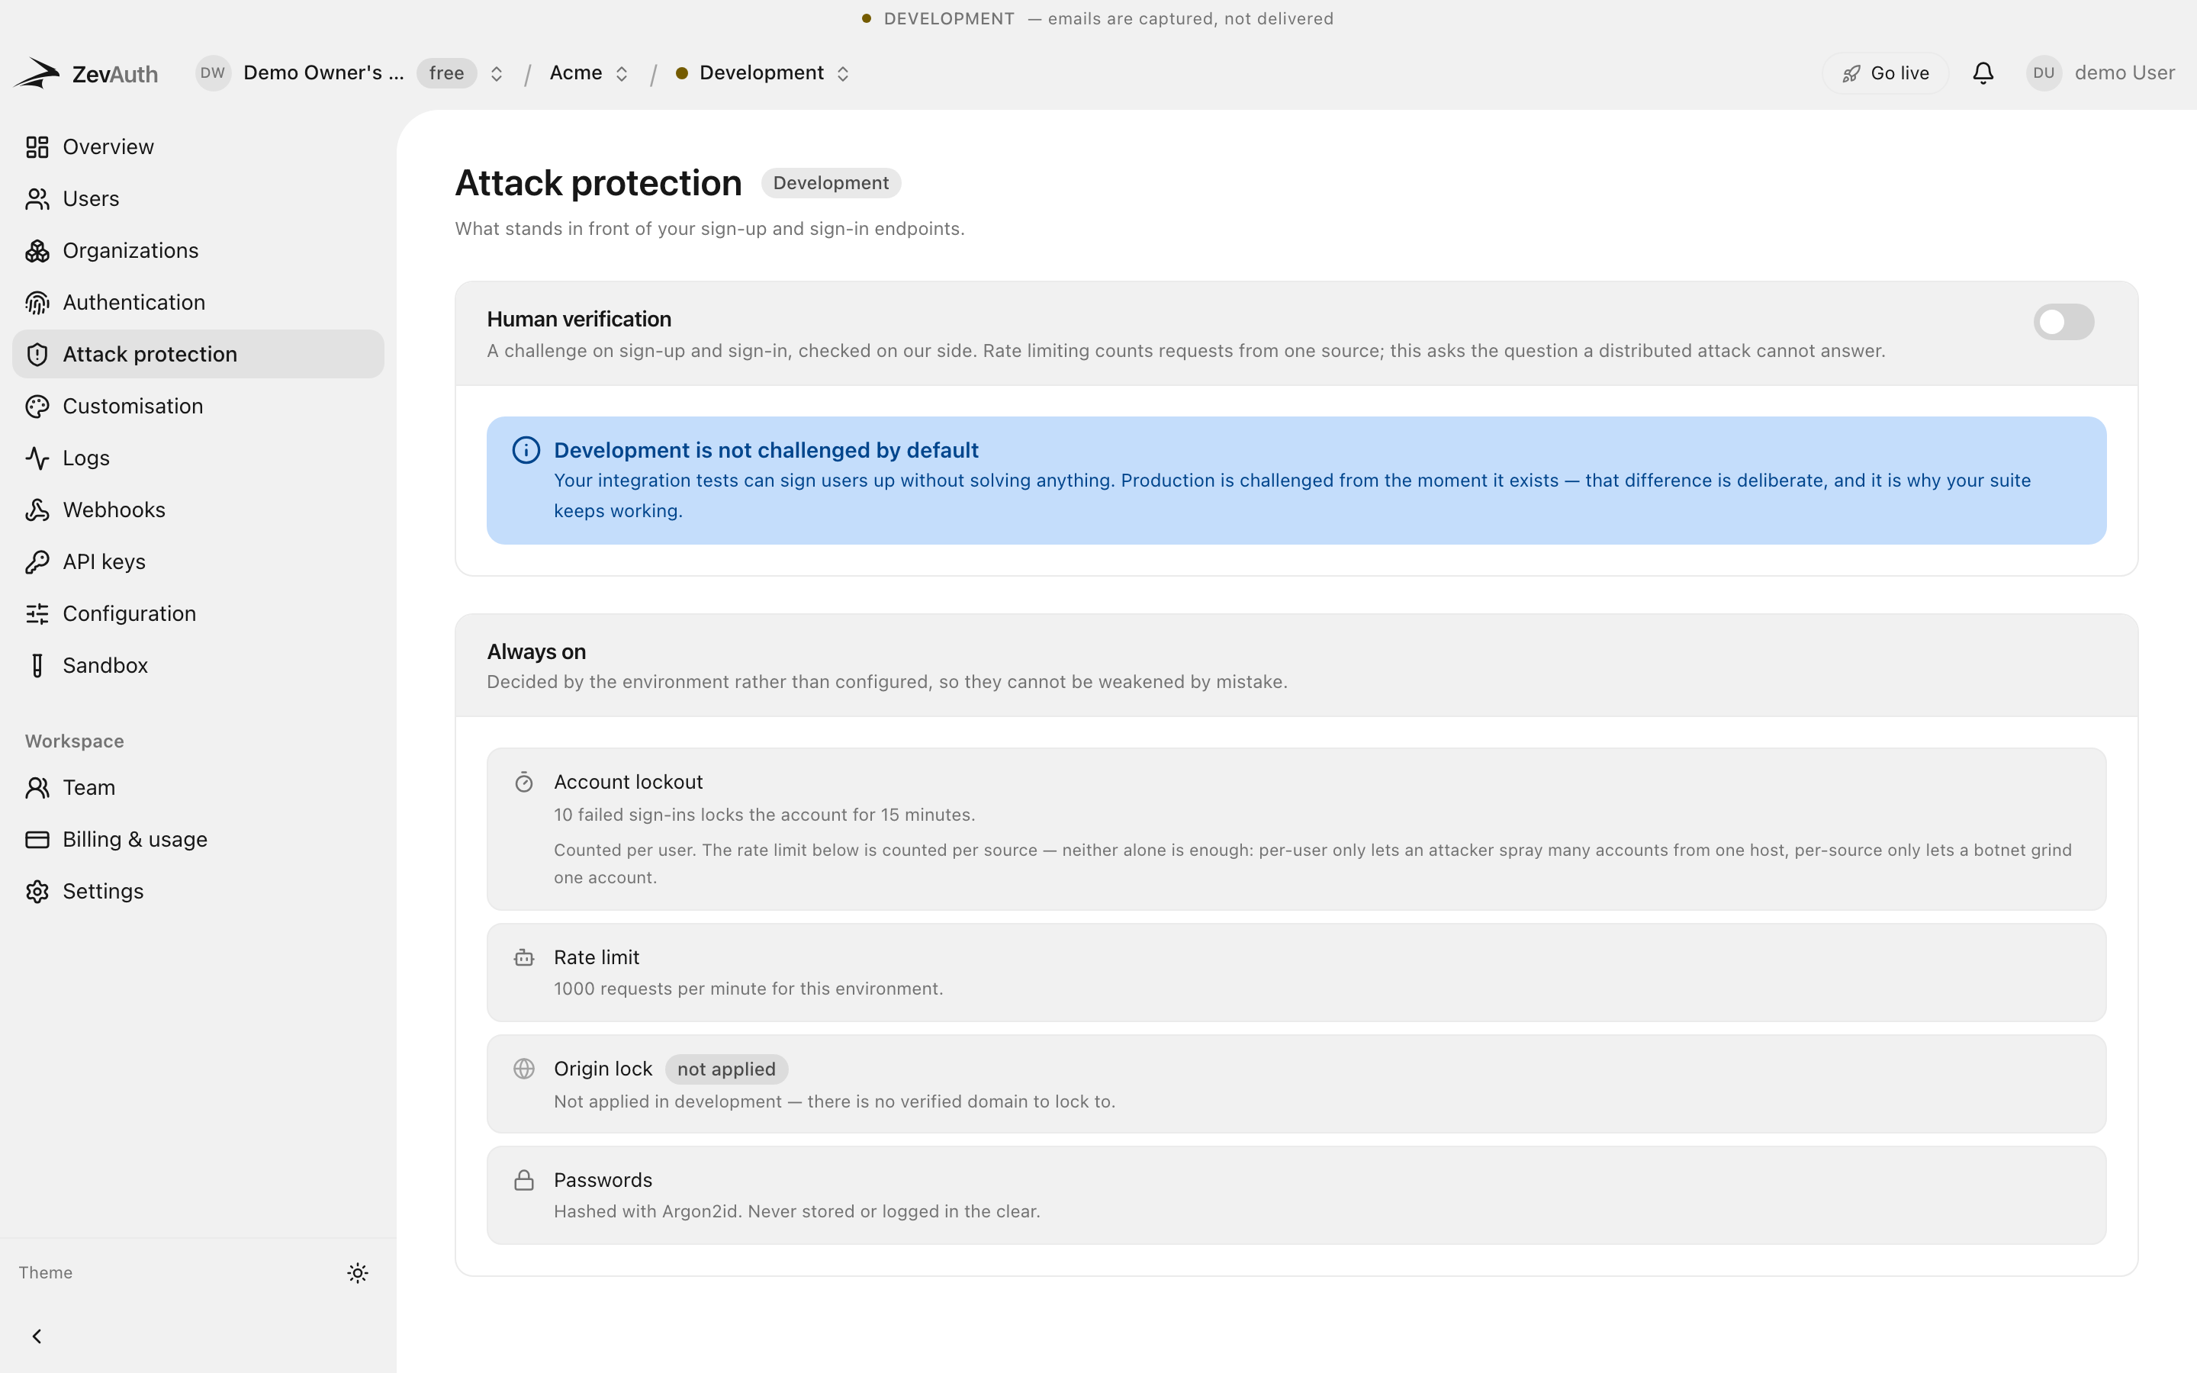Click the DW workspace avatar
Image resolution: width=2197 pixels, height=1373 pixels.
(x=212, y=72)
